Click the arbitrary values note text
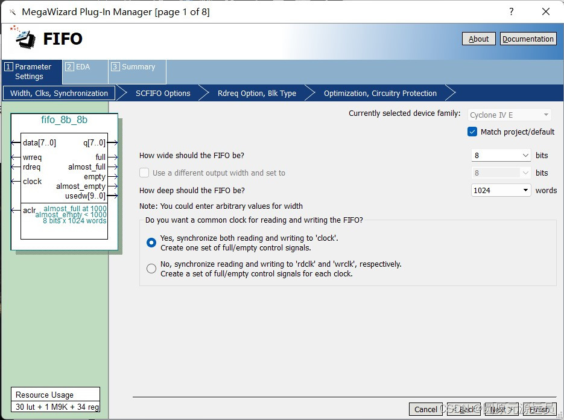Screen dimensions: 564x420 coord(221,206)
